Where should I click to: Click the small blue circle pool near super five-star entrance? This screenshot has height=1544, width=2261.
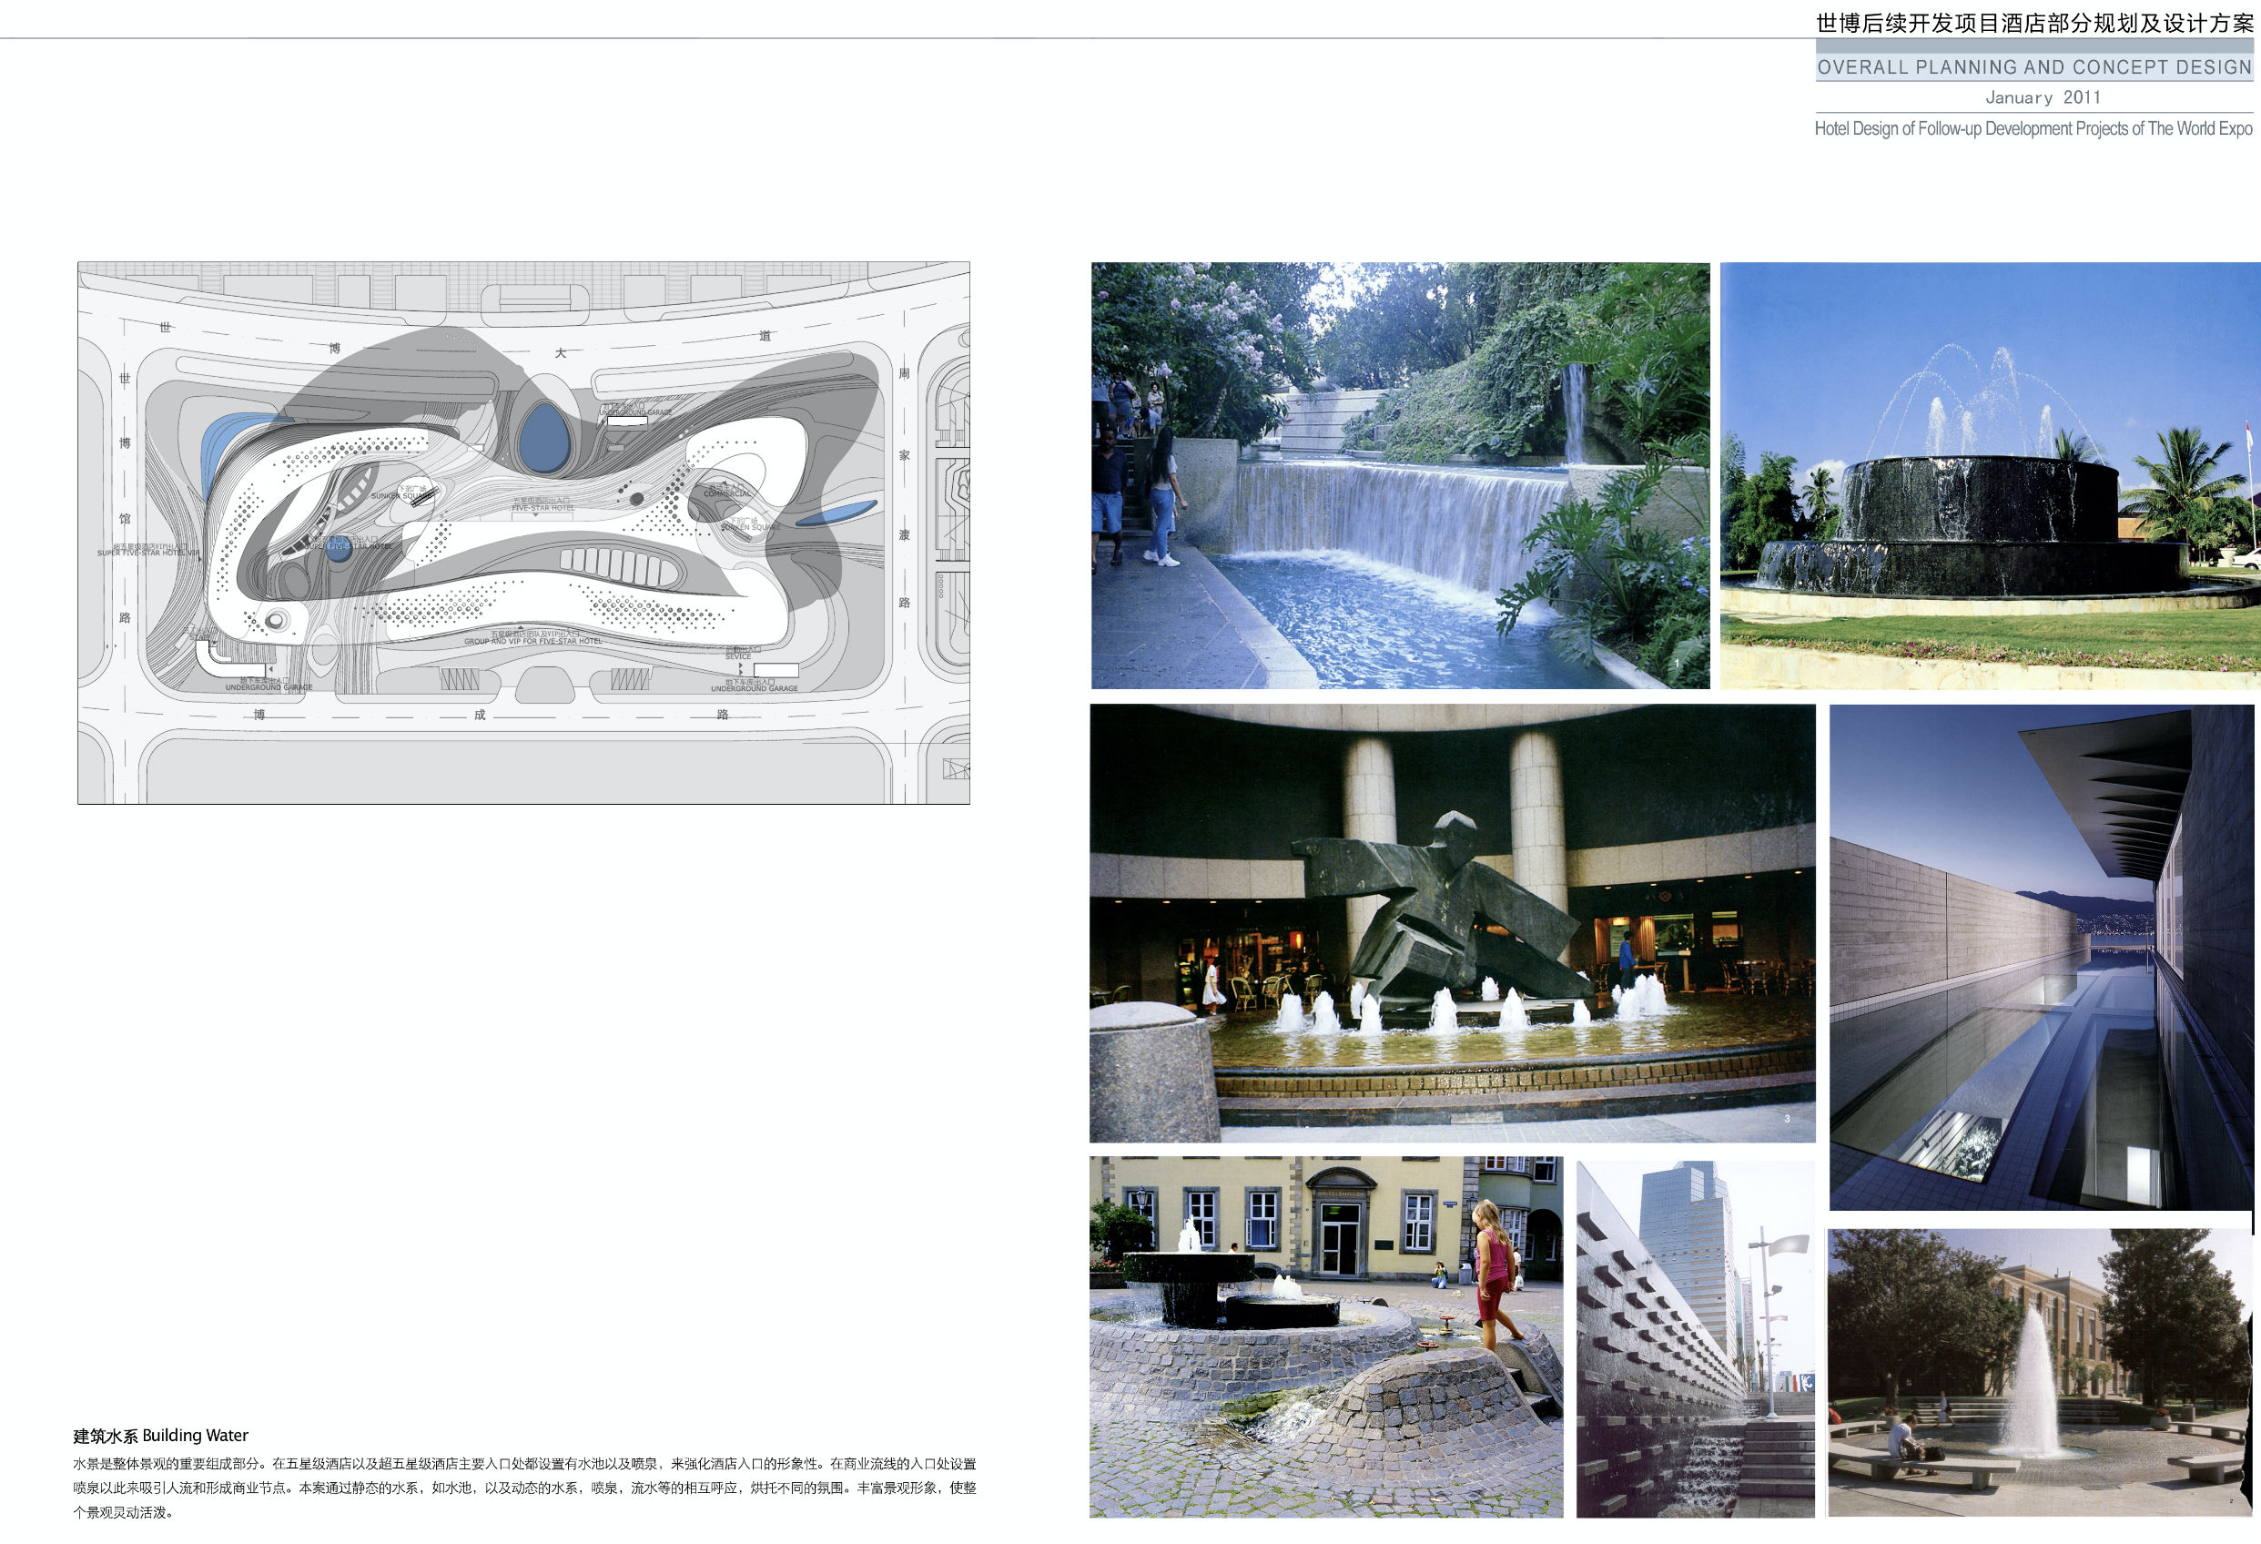(x=339, y=548)
